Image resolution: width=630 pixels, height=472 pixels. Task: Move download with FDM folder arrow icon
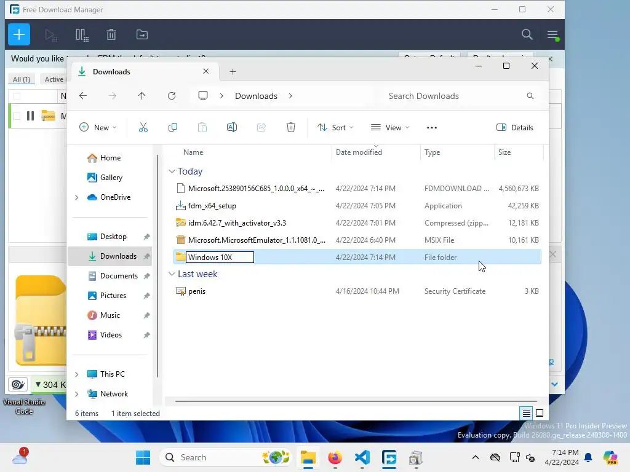pos(142,35)
